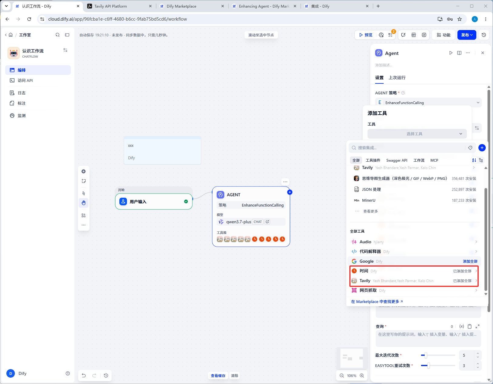The image size is (493, 384).
Task: Activate the hand pan tool
Action: click(x=84, y=203)
